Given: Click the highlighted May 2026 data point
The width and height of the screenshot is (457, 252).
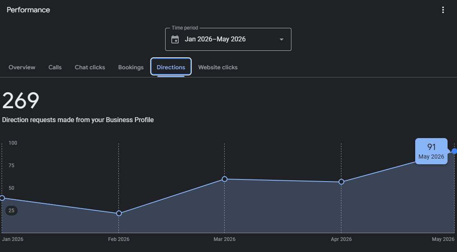Looking at the screenshot, I should click(455, 151).
